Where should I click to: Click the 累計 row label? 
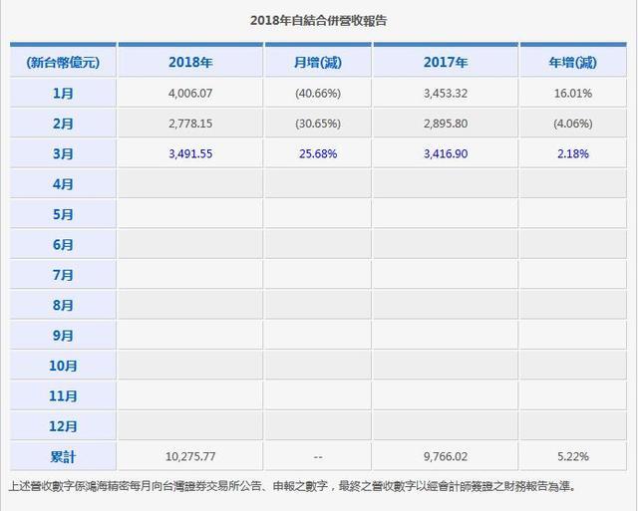pyautogui.click(x=63, y=456)
